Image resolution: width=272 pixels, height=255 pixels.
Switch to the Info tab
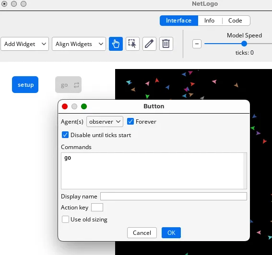(209, 21)
